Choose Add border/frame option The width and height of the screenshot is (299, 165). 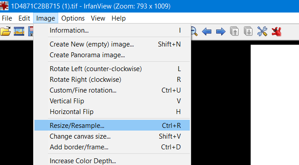[x=112, y=147]
